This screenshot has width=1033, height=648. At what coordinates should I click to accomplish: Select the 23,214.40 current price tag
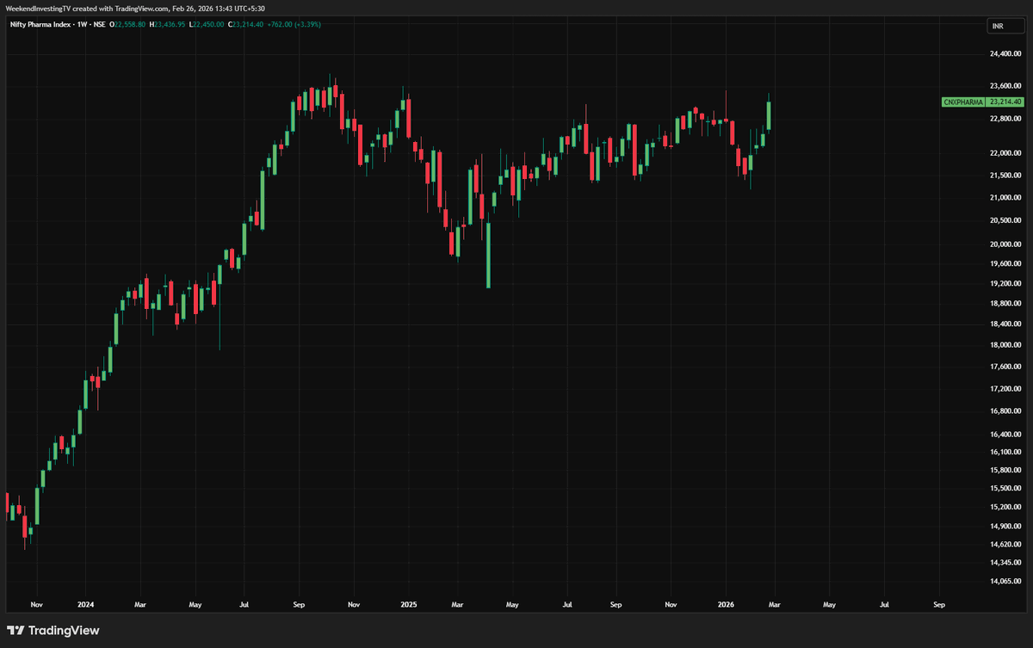coord(1005,102)
